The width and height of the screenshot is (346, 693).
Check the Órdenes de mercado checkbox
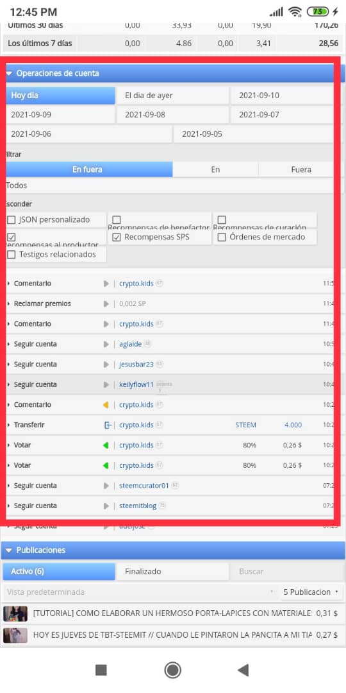222,237
